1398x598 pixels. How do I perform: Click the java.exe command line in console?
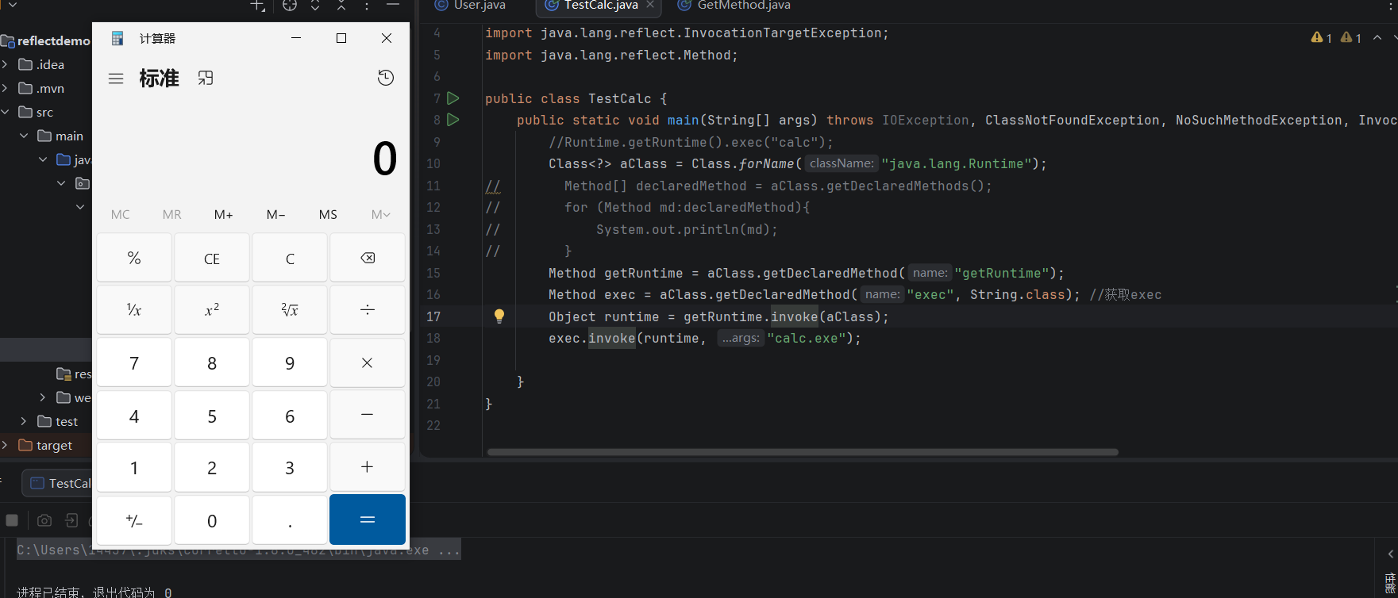tap(238, 550)
